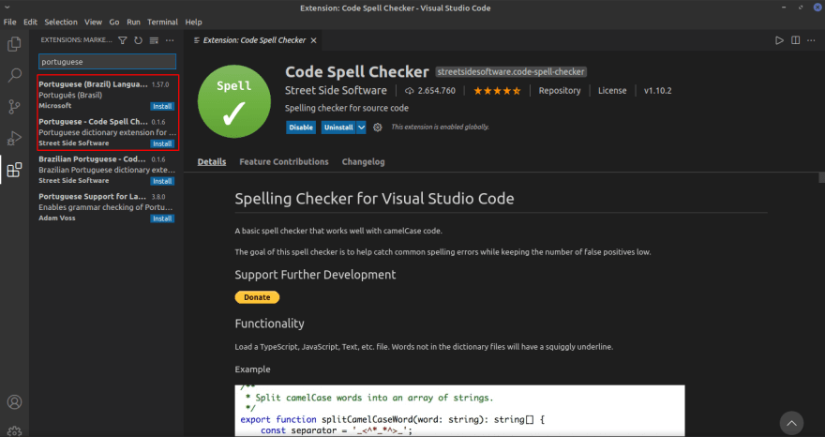Screen dimensions: 825x437
Task: Click the Microsoft publisher name
Action: 54,106
